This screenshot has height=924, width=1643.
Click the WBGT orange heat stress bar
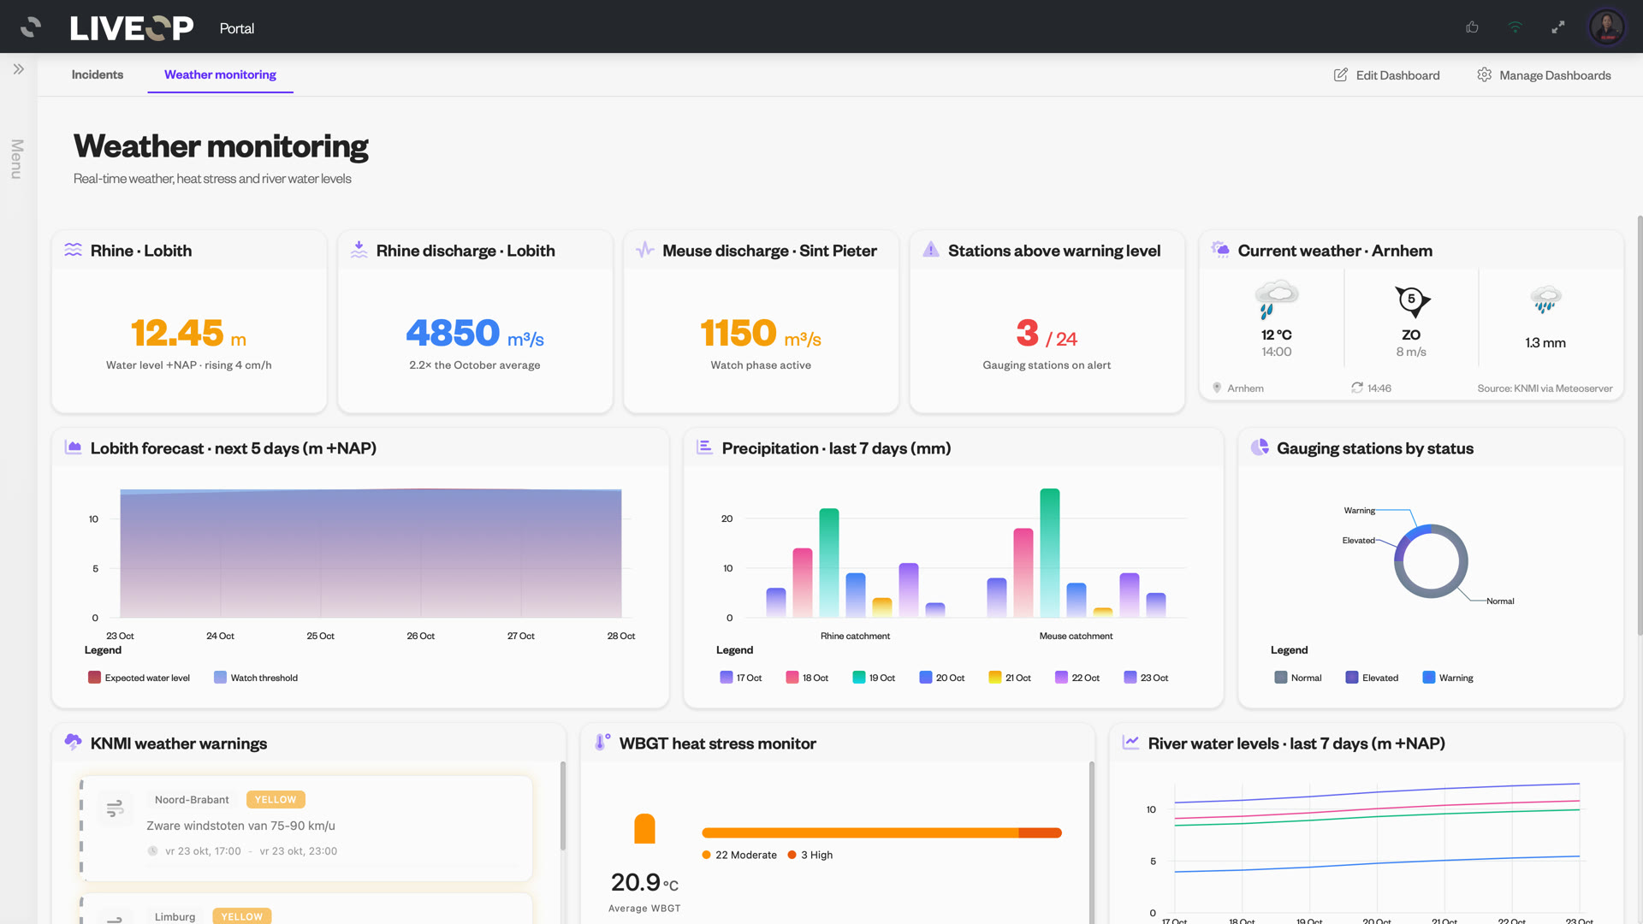coord(881,832)
